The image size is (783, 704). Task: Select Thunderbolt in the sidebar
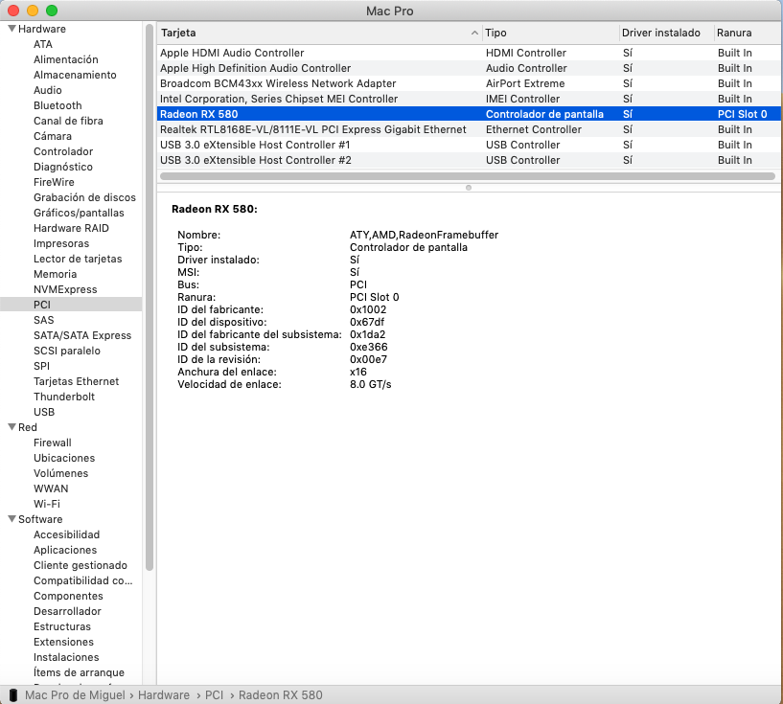(64, 397)
